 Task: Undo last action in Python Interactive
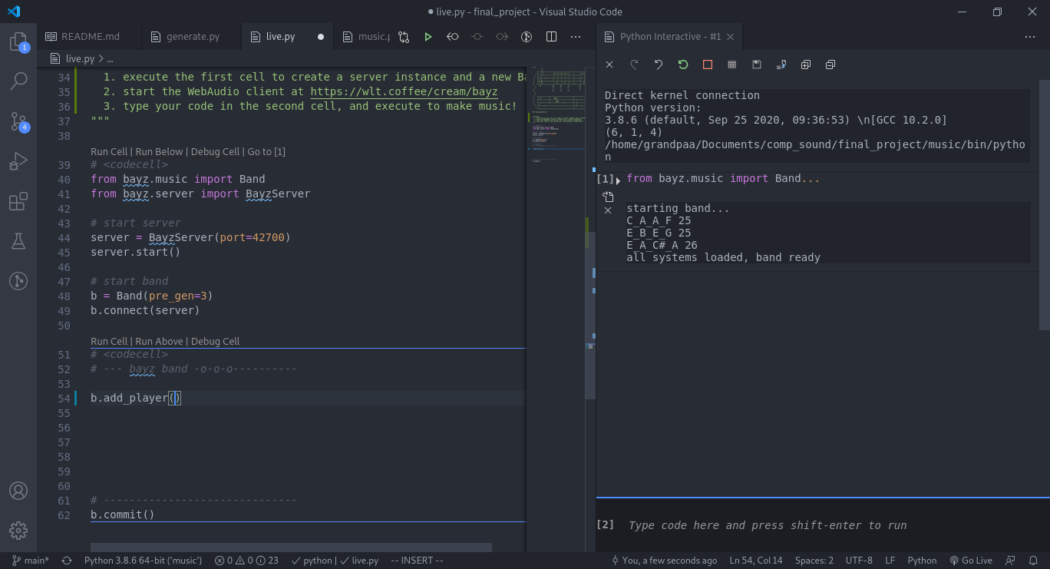pyautogui.click(x=659, y=65)
